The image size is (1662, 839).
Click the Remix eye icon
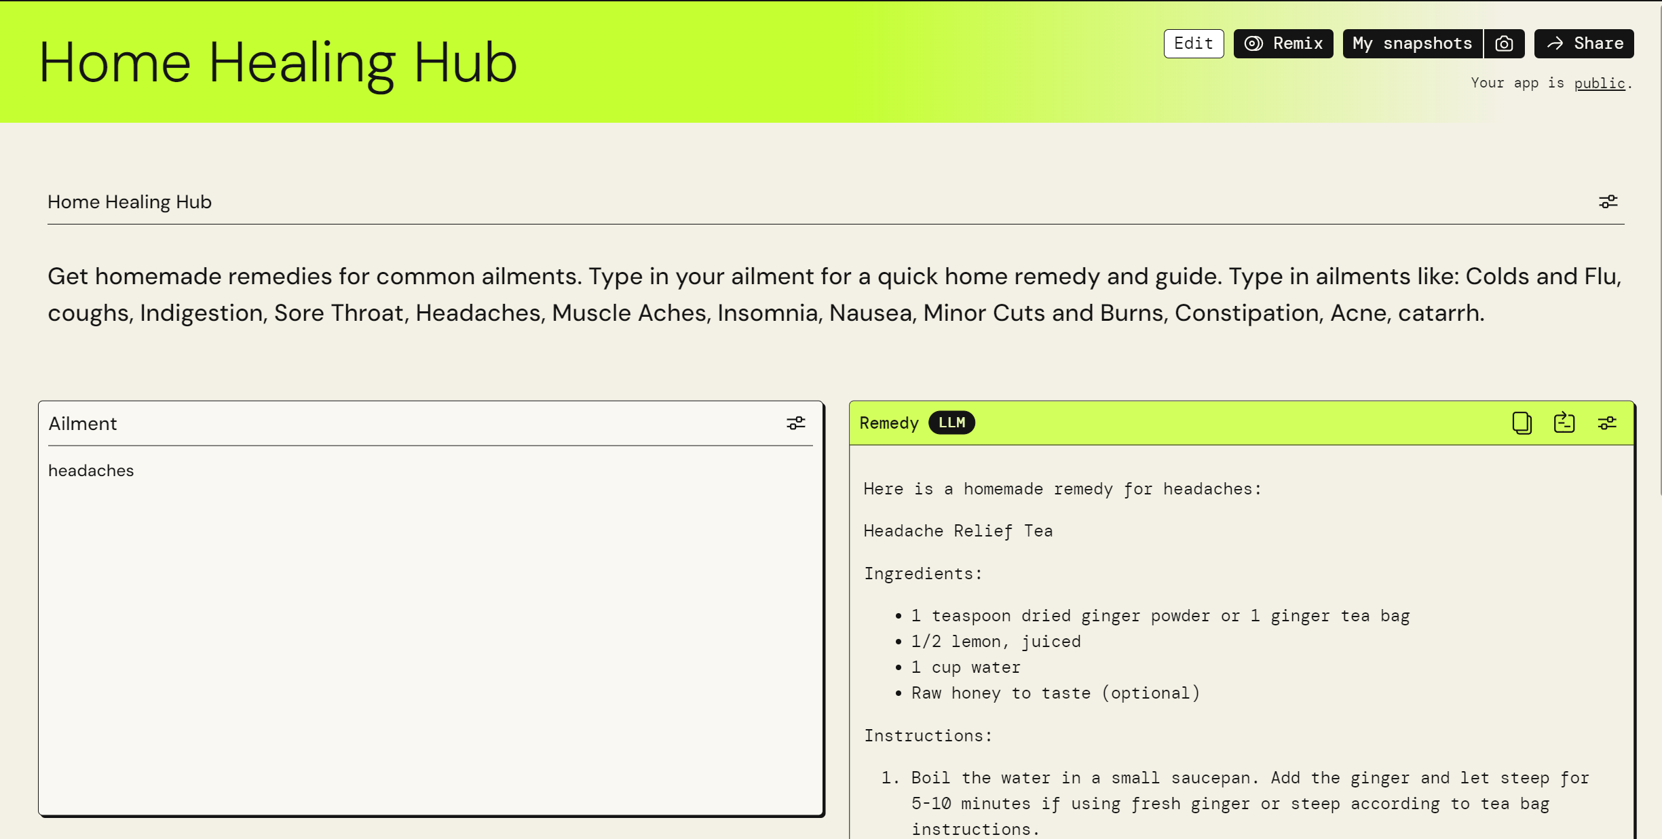pyautogui.click(x=1253, y=43)
